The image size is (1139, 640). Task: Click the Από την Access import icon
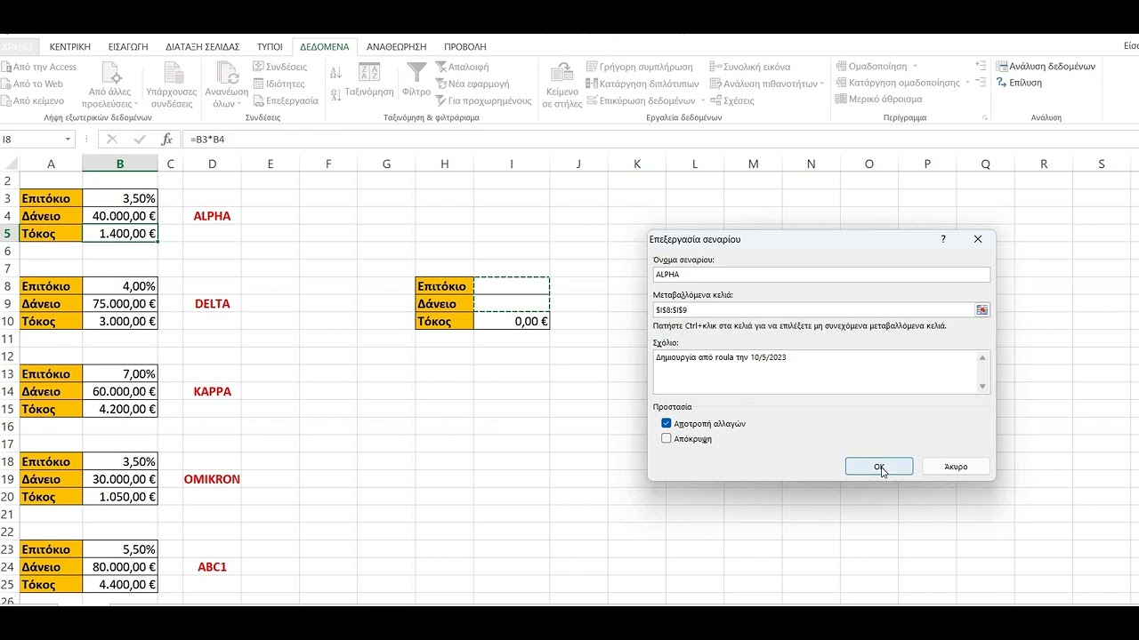(x=5, y=67)
